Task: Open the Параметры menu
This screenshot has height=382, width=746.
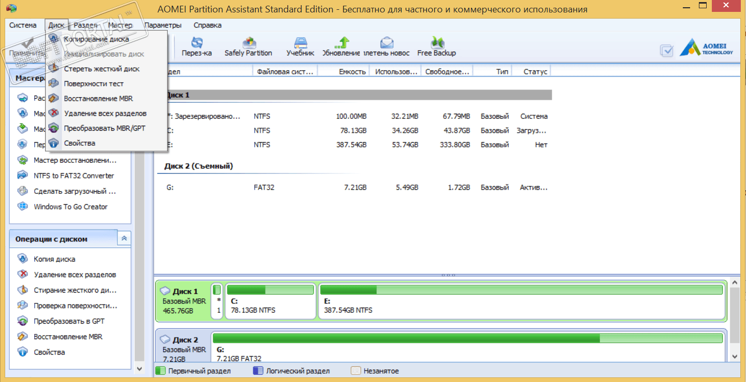Action: (163, 25)
